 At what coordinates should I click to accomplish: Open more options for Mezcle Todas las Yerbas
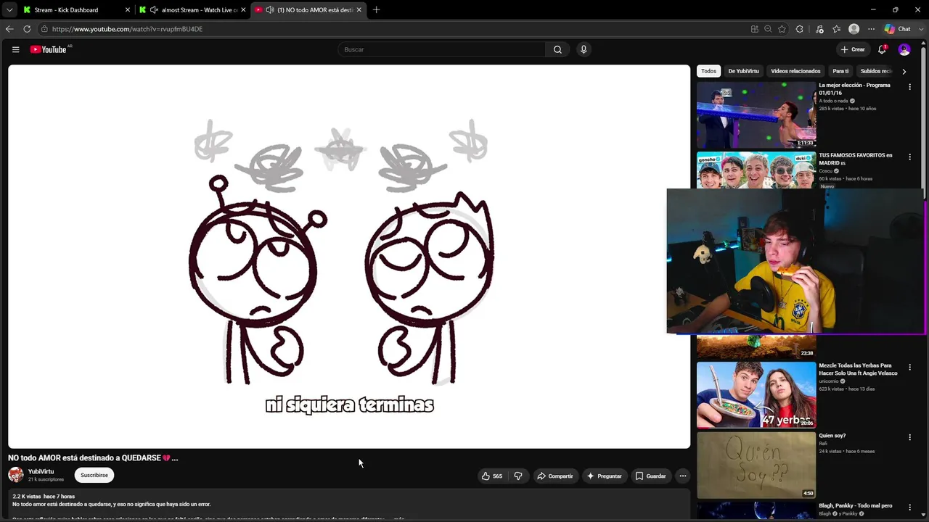pyautogui.click(x=909, y=368)
